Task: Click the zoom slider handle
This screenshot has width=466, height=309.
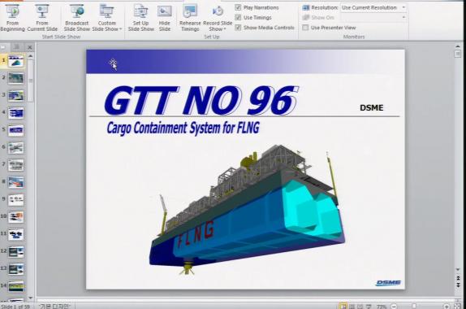Action: [x=414, y=306]
